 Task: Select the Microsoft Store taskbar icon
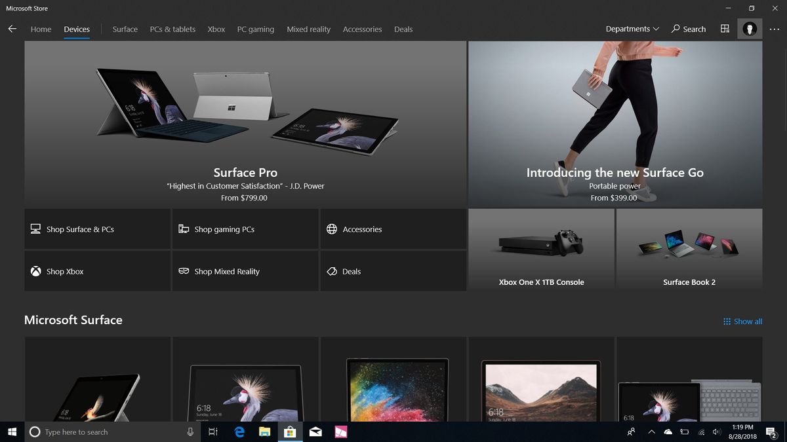pos(289,432)
